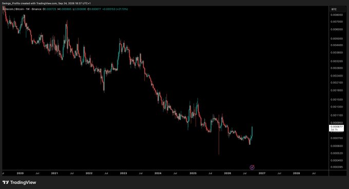Click the 0.004400 price scale label
Viewport: 349px width, 189px height.
click(x=336, y=45)
